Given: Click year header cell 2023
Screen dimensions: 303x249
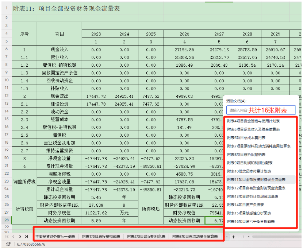Looking at the screenshot, I should pyautogui.click(x=96, y=34).
